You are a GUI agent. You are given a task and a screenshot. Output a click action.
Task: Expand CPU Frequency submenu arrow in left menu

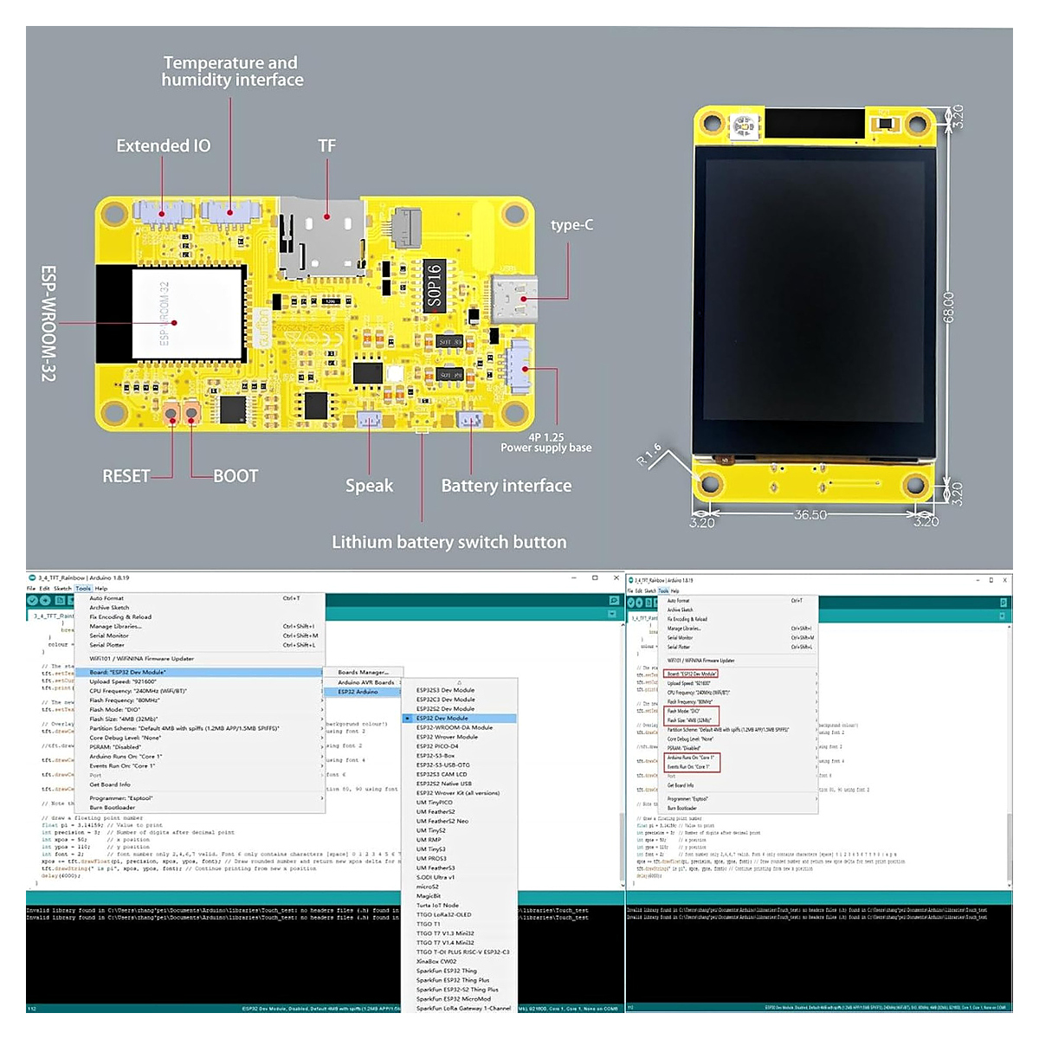pos(322,691)
